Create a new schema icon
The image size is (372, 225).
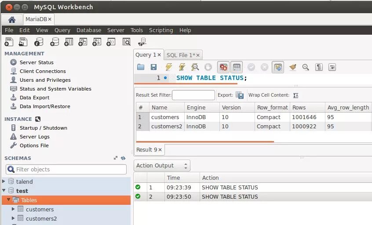(x=55, y=42)
